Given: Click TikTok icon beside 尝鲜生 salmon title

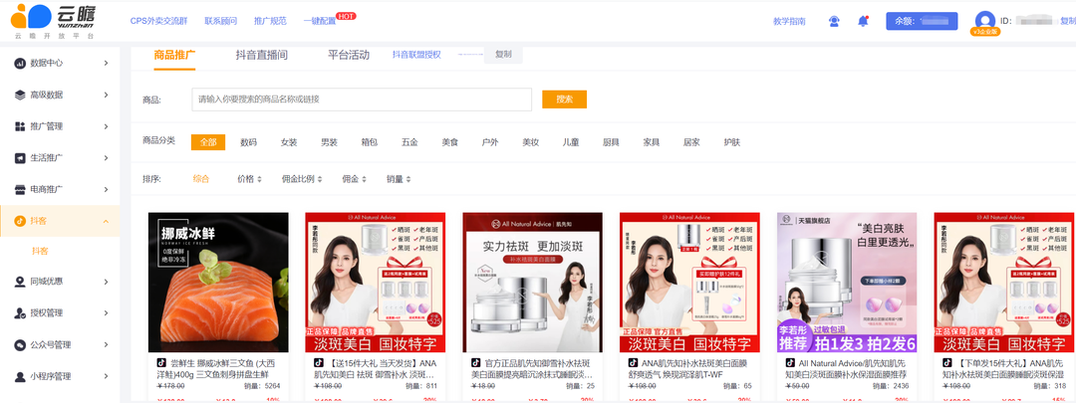Looking at the screenshot, I should point(161,362).
